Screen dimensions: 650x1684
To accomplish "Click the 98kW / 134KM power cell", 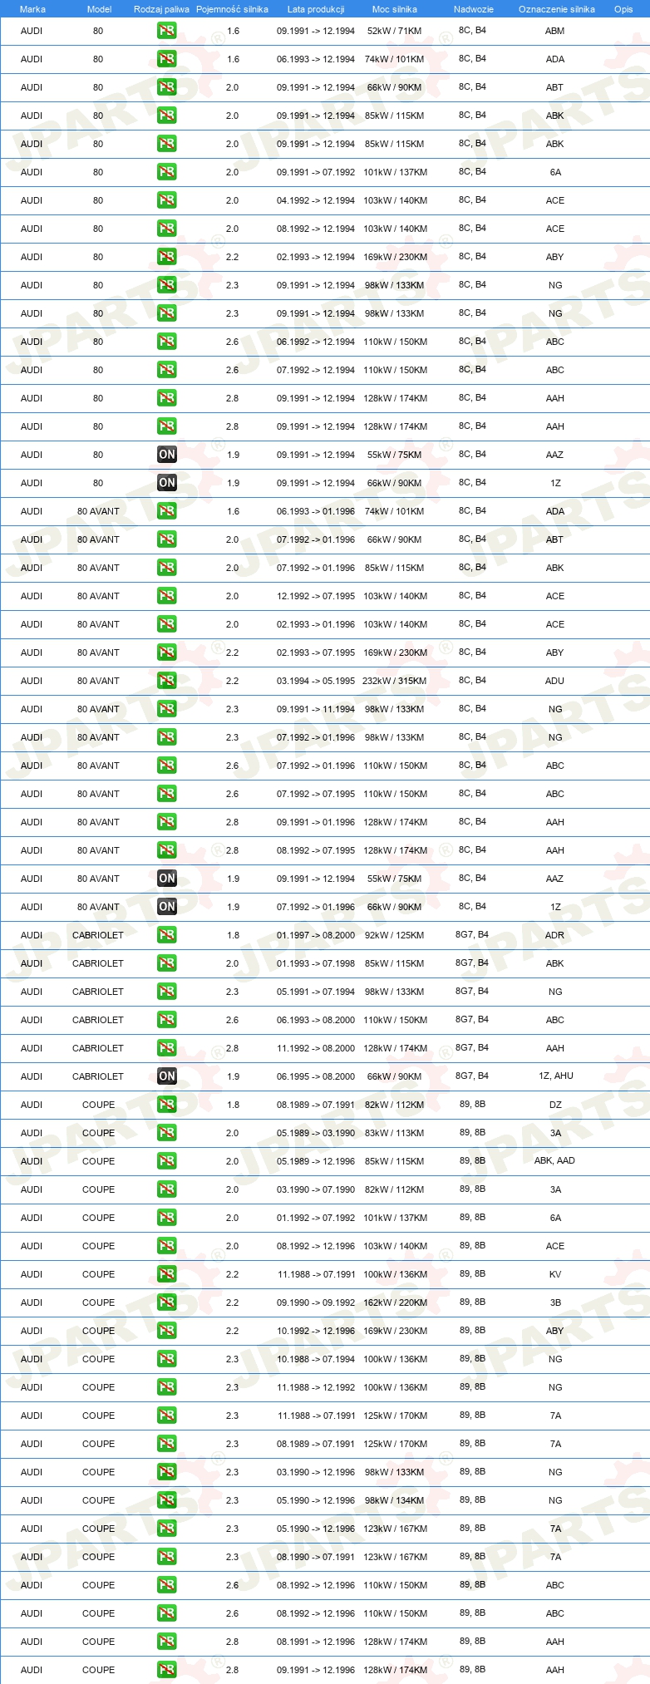I will pyautogui.click(x=394, y=1500).
